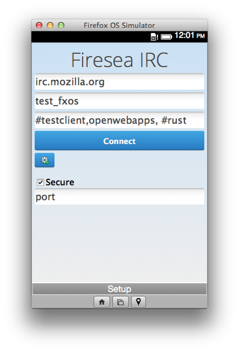Viewport: 239px width, 352px height.
Task: Minimize the simulator with the yellow button
Action: (50, 26)
